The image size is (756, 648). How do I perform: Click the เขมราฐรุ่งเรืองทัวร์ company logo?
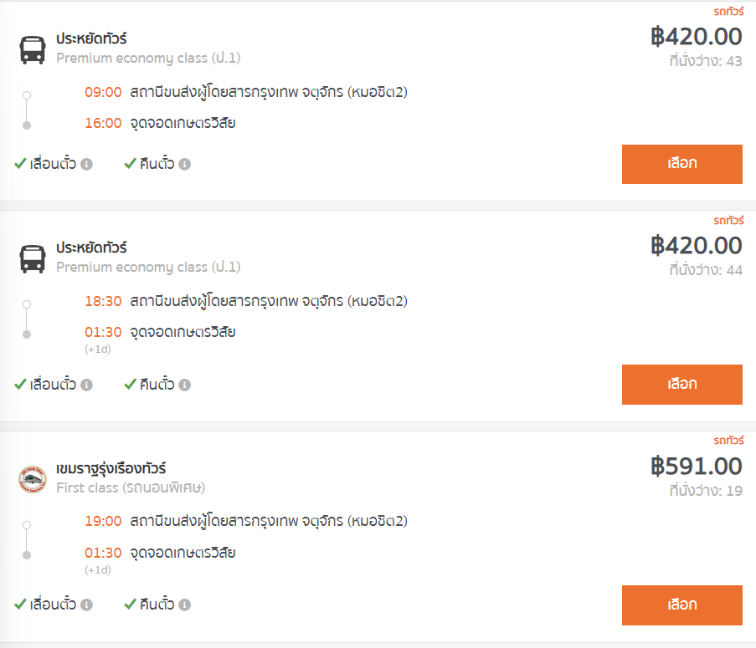click(x=33, y=479)
